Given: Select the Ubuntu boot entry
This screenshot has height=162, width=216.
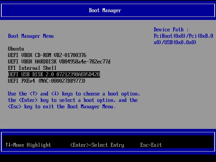Looking at the screenshot, I should pyautogui.click(x=16, y=49).
